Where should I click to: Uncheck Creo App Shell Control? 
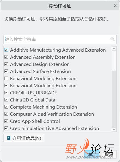pos(6,121)
